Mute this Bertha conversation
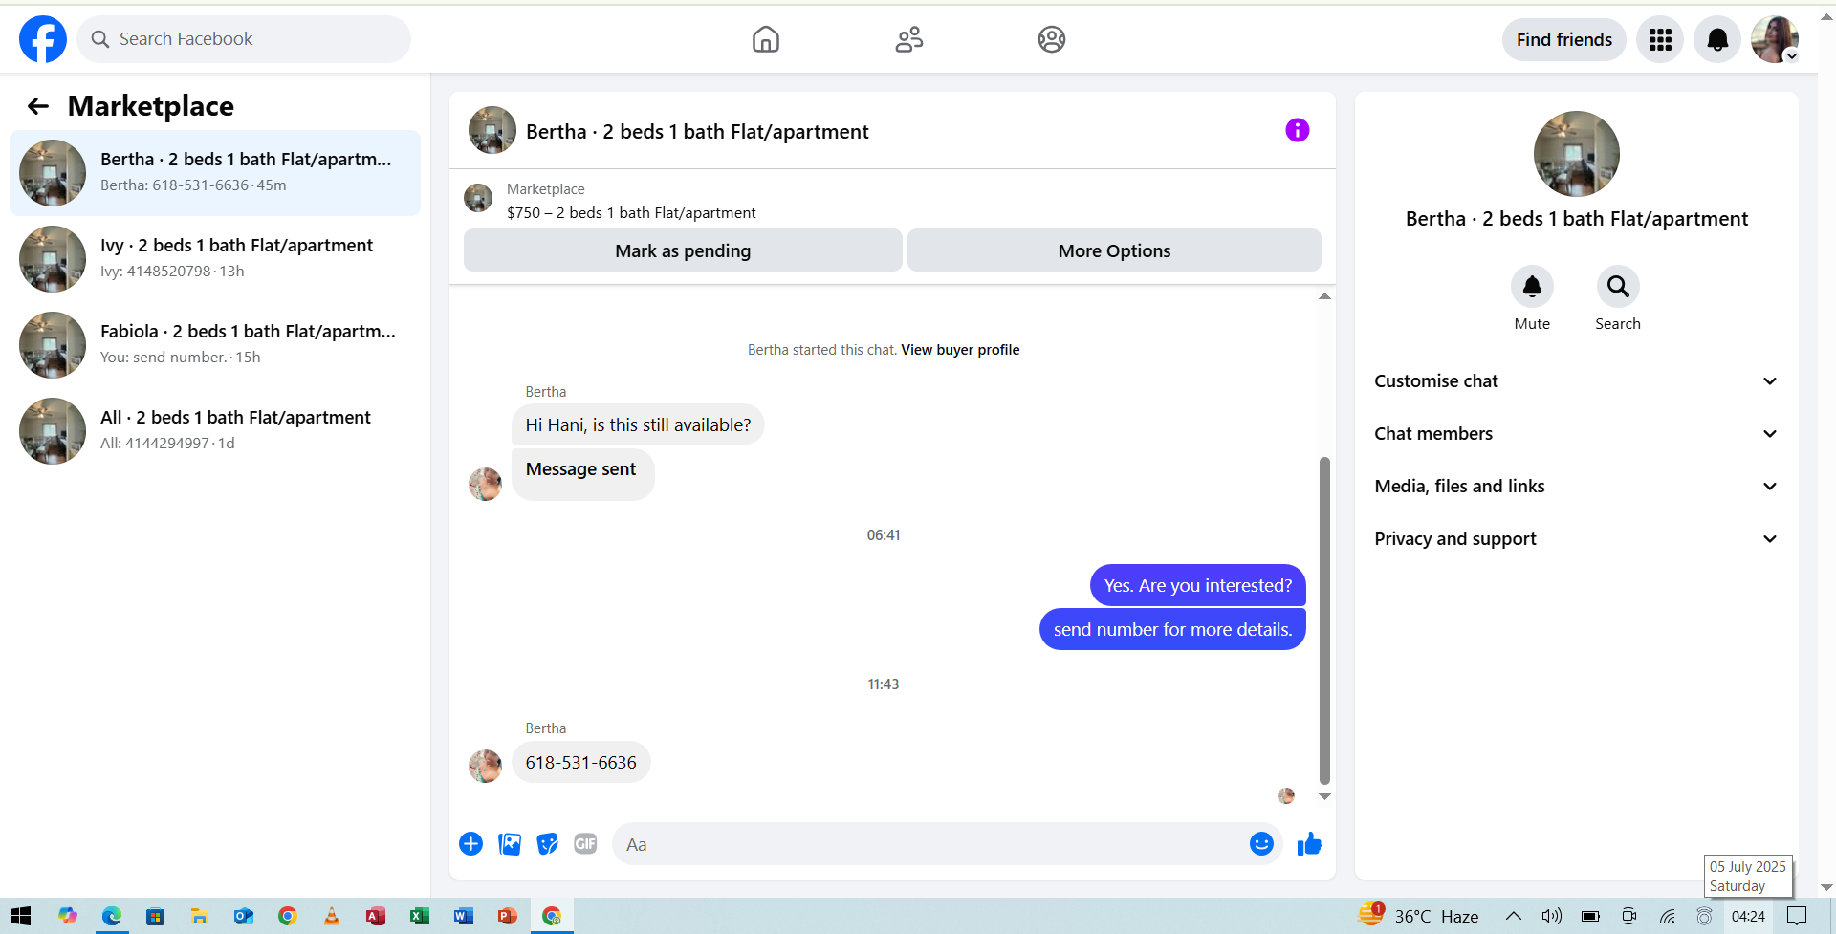The image size is (1836, 934). pos(1532,287)
